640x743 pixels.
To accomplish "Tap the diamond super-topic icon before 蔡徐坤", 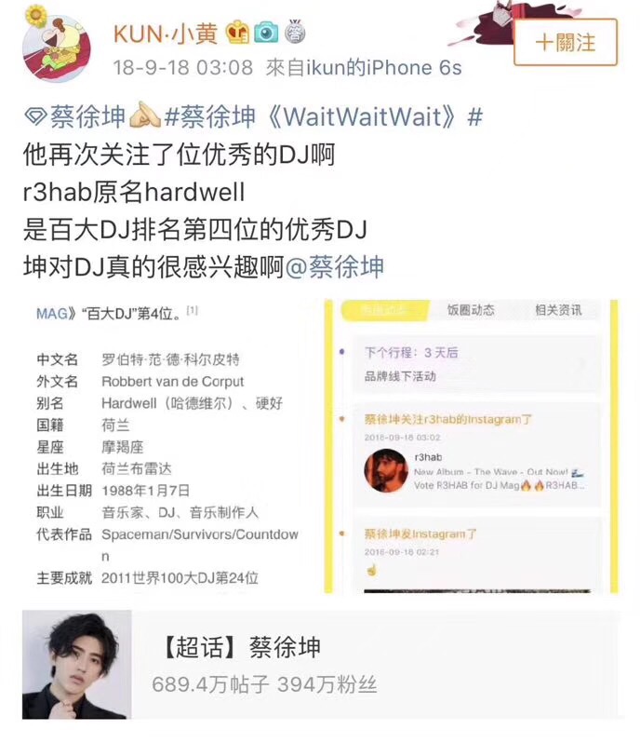I will (x=35, y=116).
